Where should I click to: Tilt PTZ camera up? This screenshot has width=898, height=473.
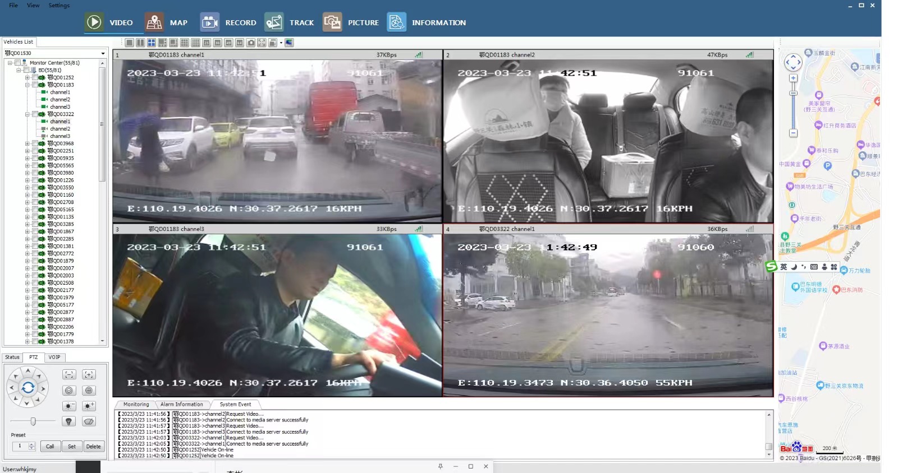28,371
